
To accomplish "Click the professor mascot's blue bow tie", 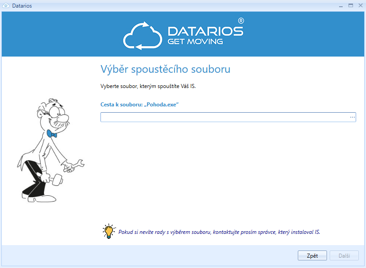I will [x=52, y=134].
